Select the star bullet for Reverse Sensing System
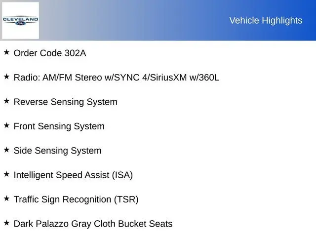The image size is (316, 237). pos(6,101)
